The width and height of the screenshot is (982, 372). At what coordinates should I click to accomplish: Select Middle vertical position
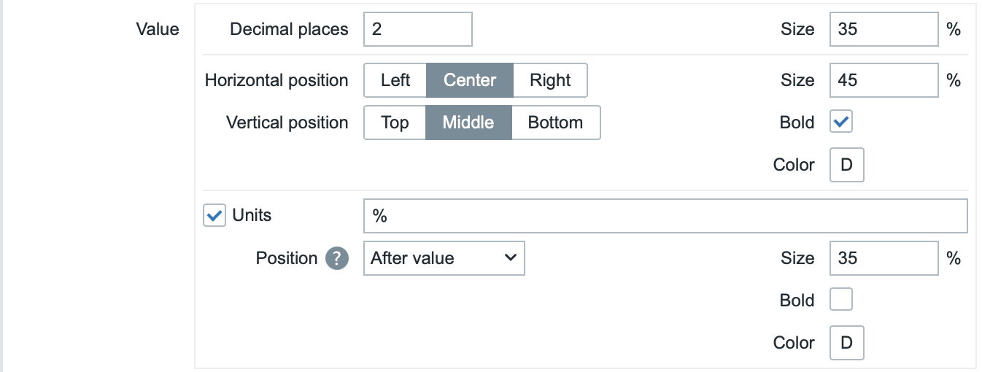[x=468, y=123]
